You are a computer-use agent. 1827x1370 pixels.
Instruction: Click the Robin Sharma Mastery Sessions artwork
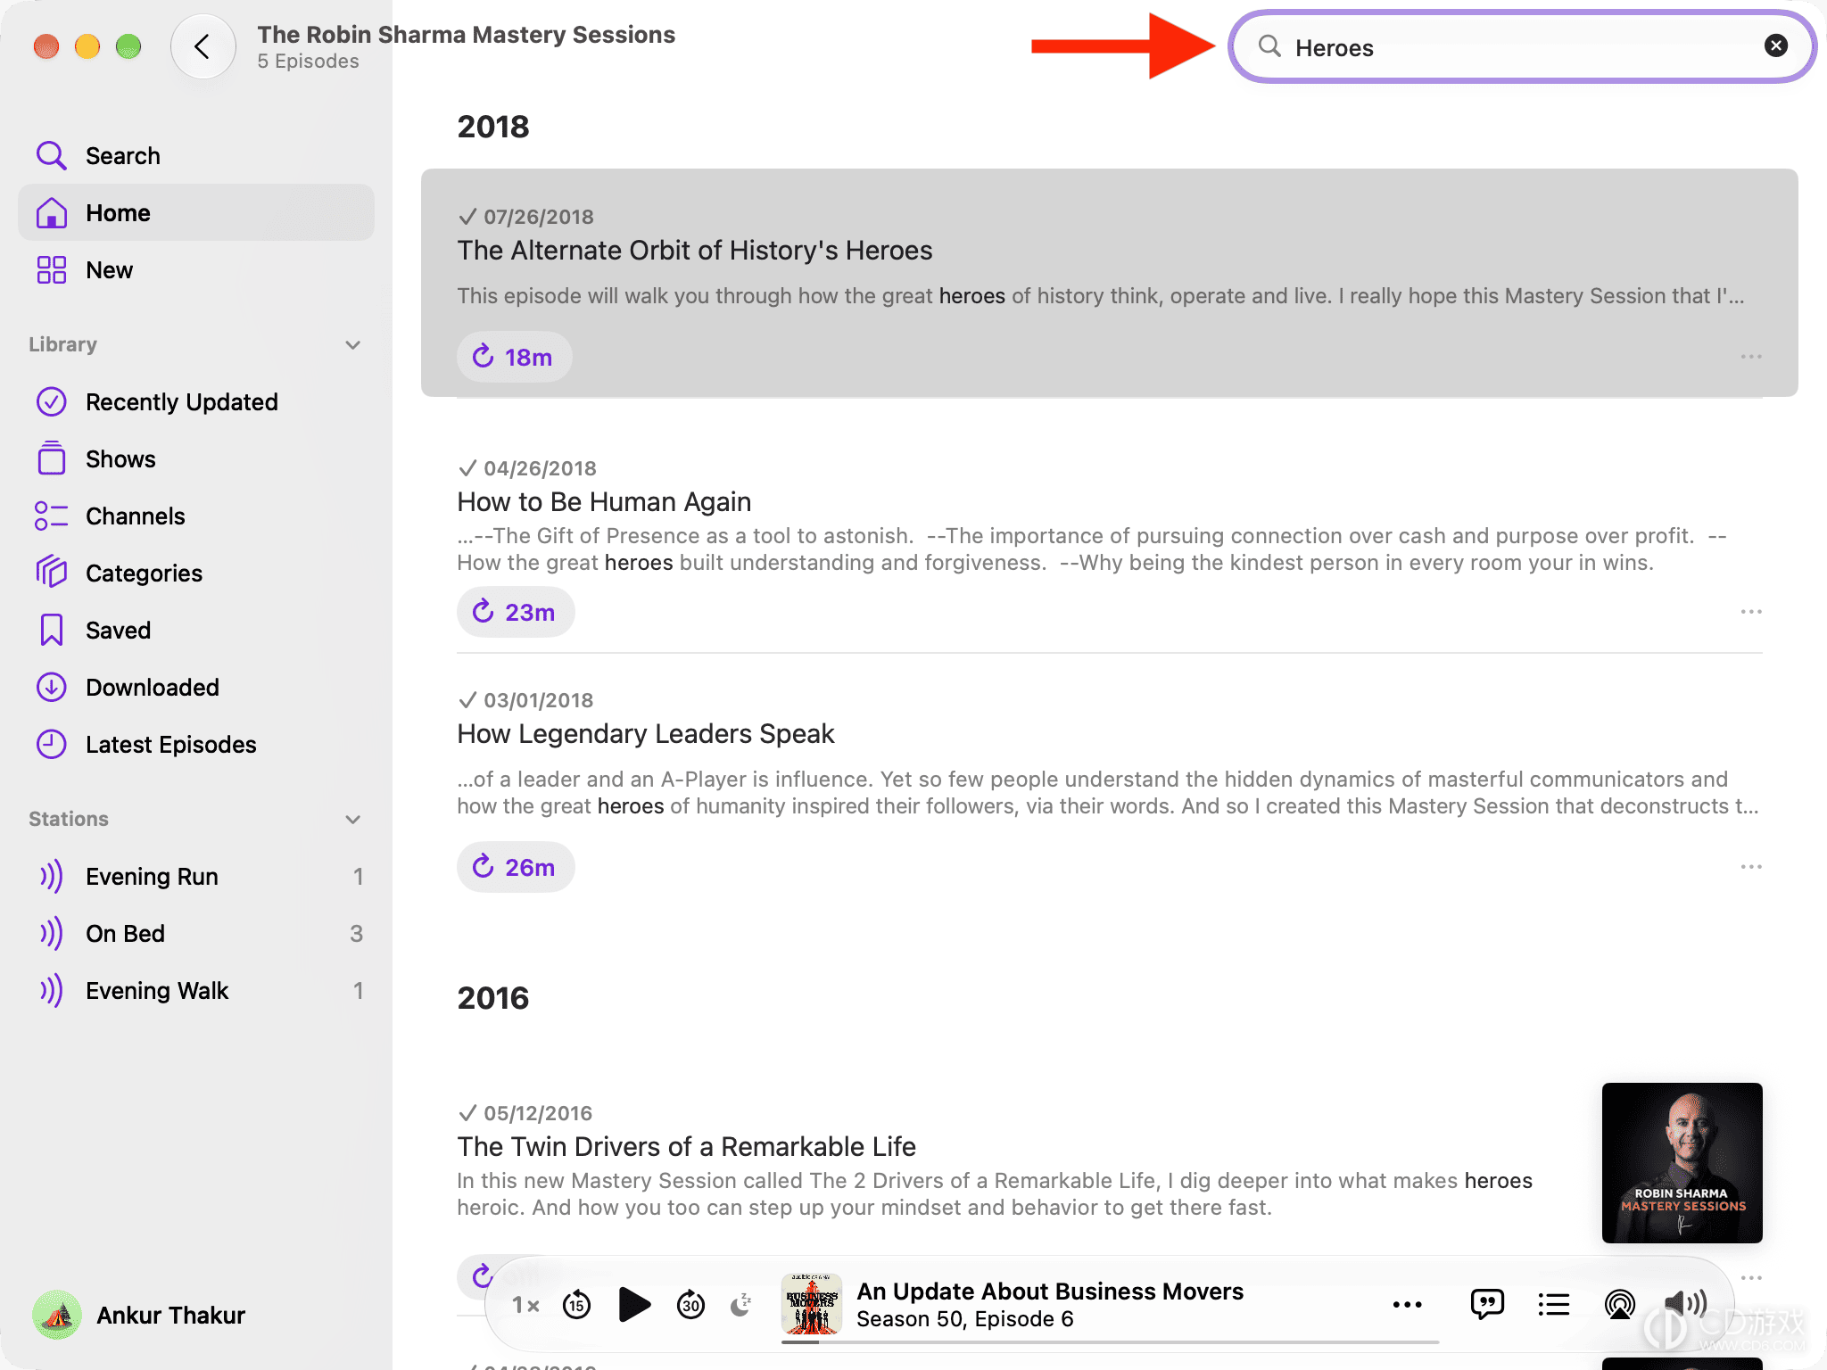[x=1682, y=1163]
